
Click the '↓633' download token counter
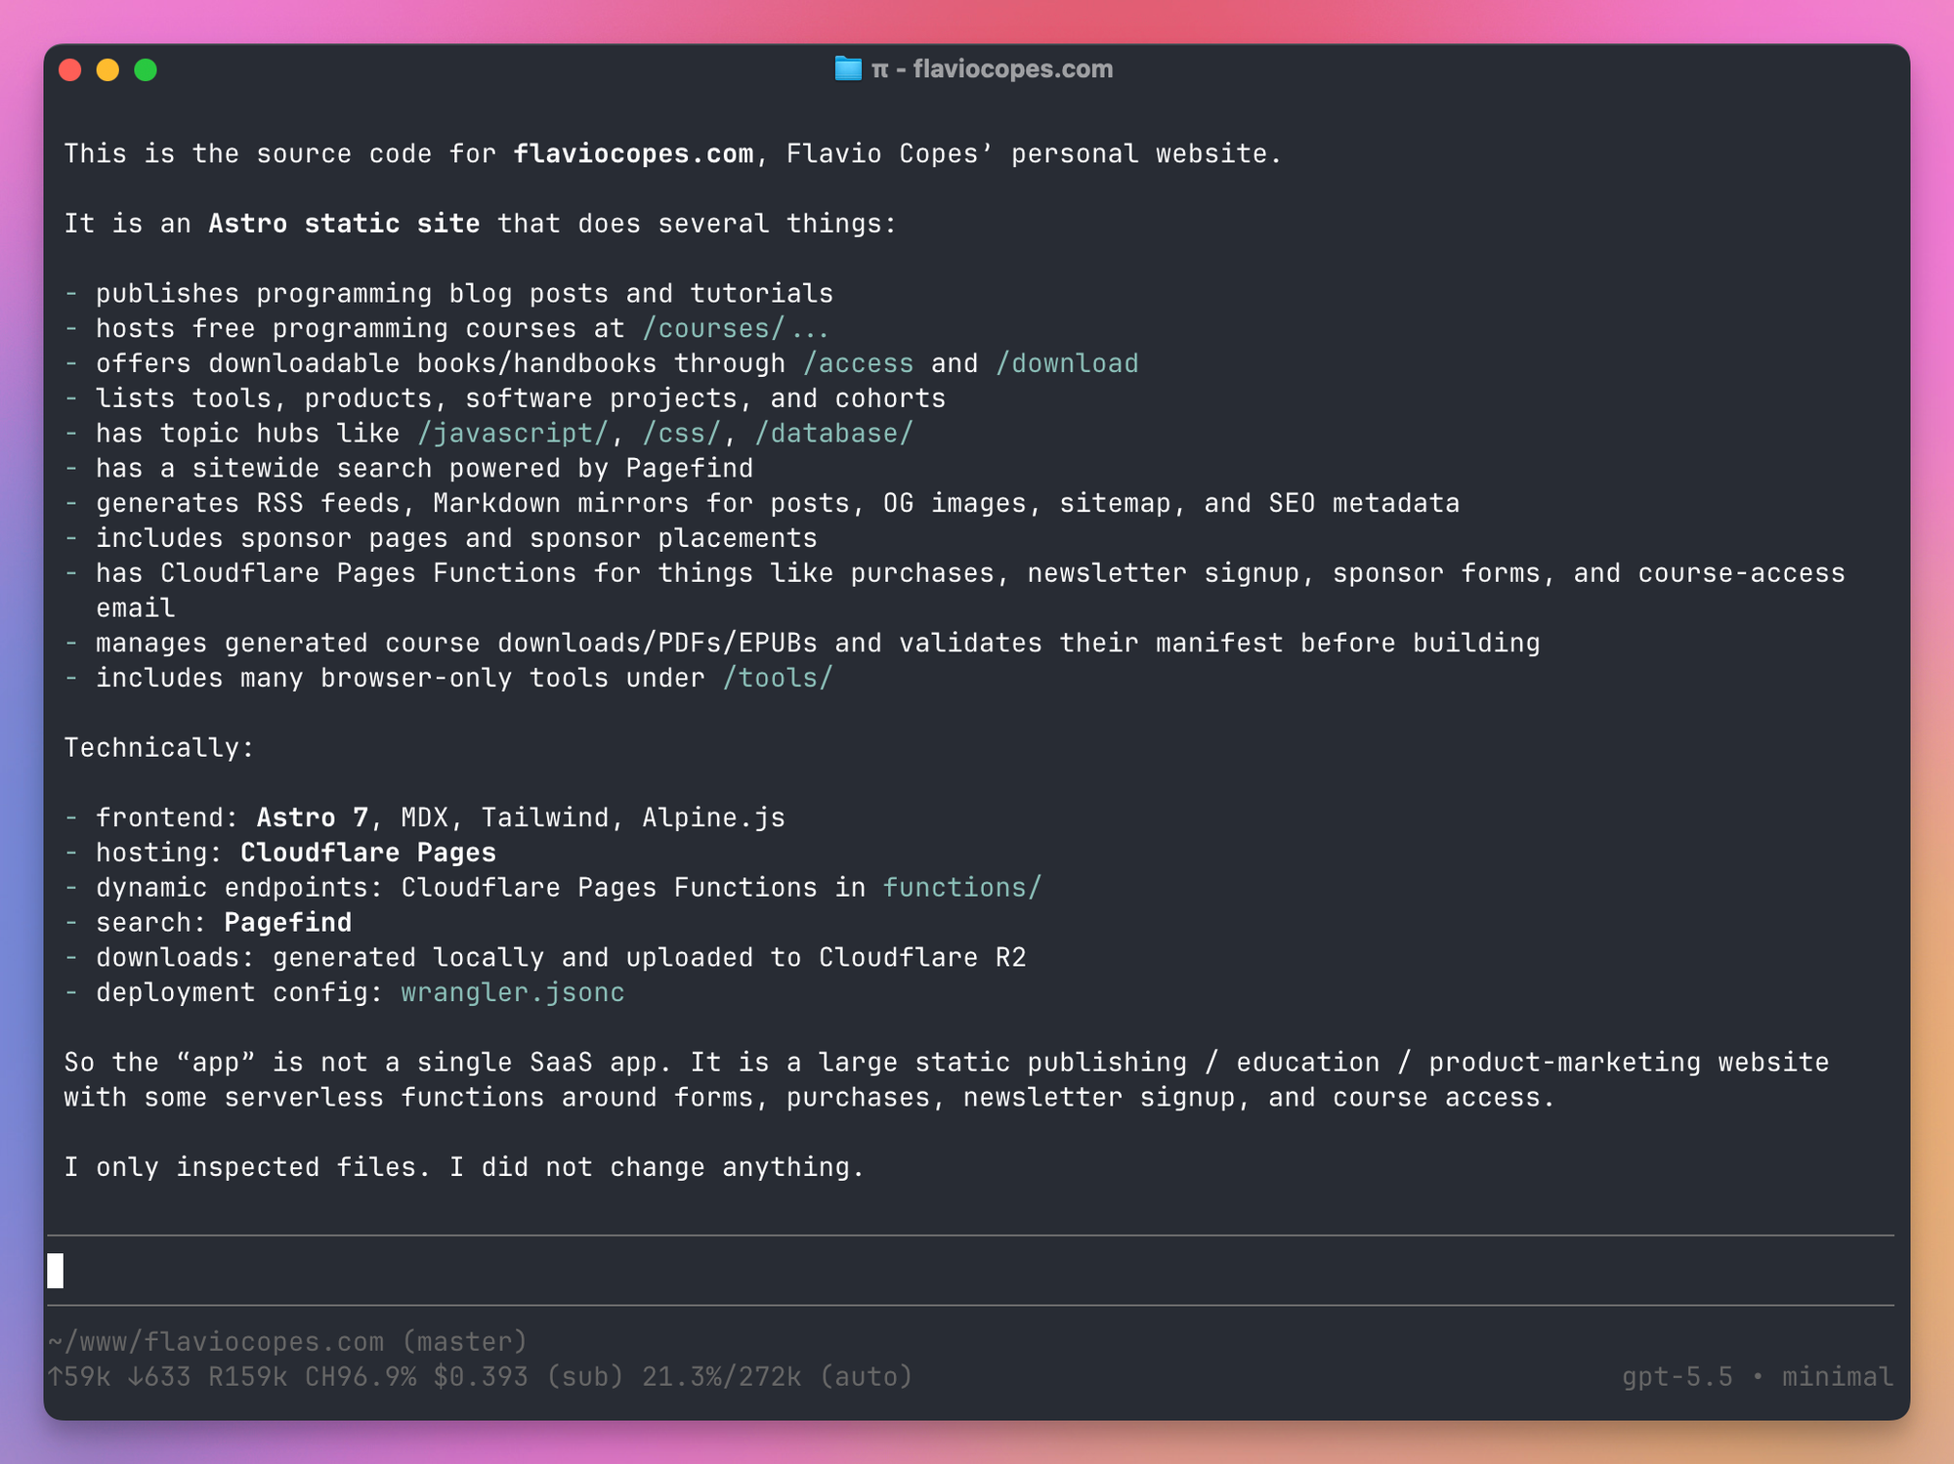click(159, 1376)
